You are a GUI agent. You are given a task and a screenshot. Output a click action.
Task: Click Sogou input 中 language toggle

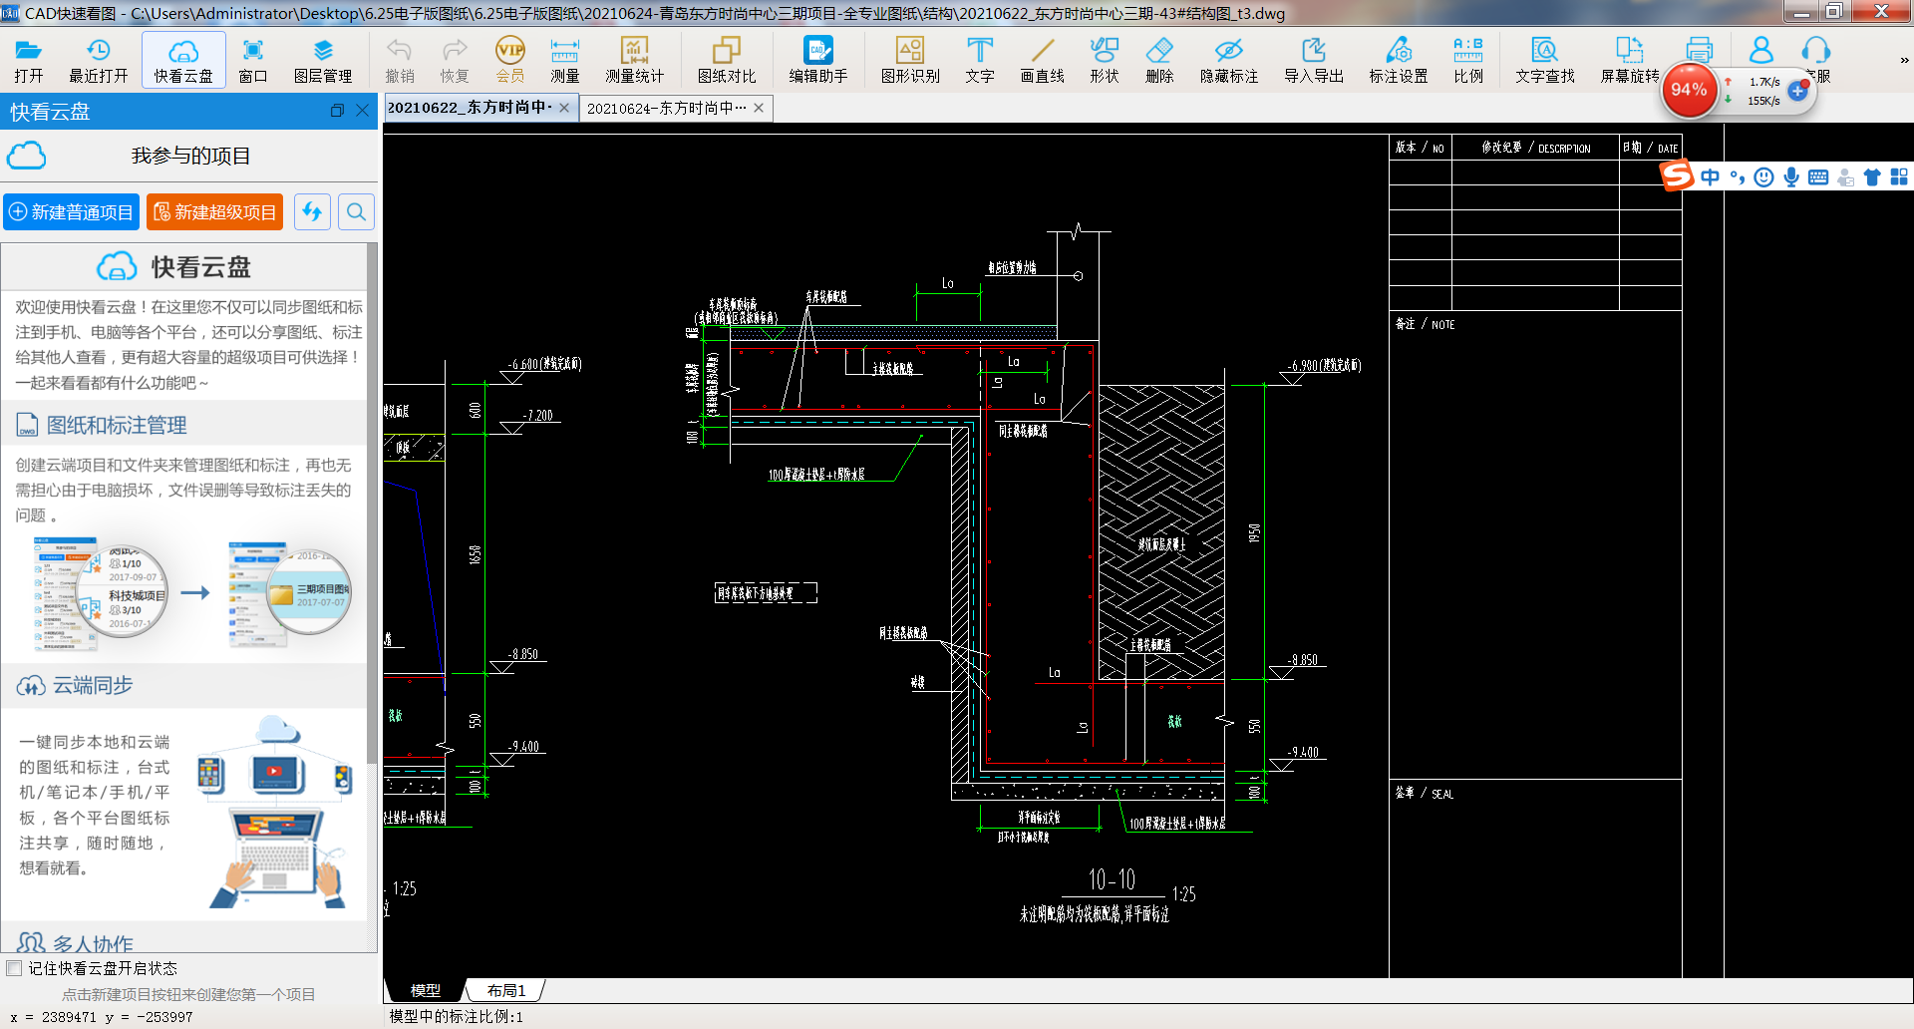pyautogui.click(x=1711, y=176)
